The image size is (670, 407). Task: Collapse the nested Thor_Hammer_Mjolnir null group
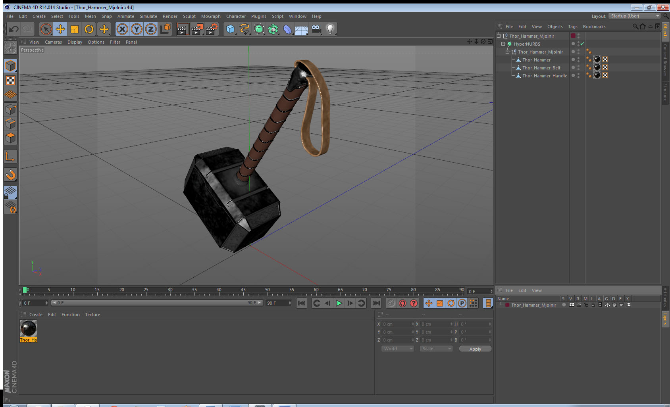pyautogui.click(x=507, y=52)
